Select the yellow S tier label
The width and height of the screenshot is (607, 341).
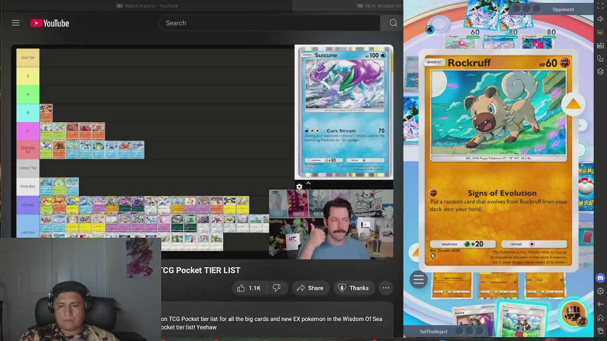point(28,76)
